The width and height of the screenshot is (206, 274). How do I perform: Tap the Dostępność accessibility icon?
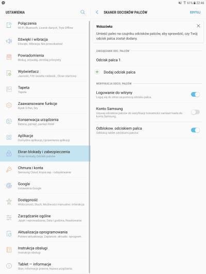(x=9, y=202)
